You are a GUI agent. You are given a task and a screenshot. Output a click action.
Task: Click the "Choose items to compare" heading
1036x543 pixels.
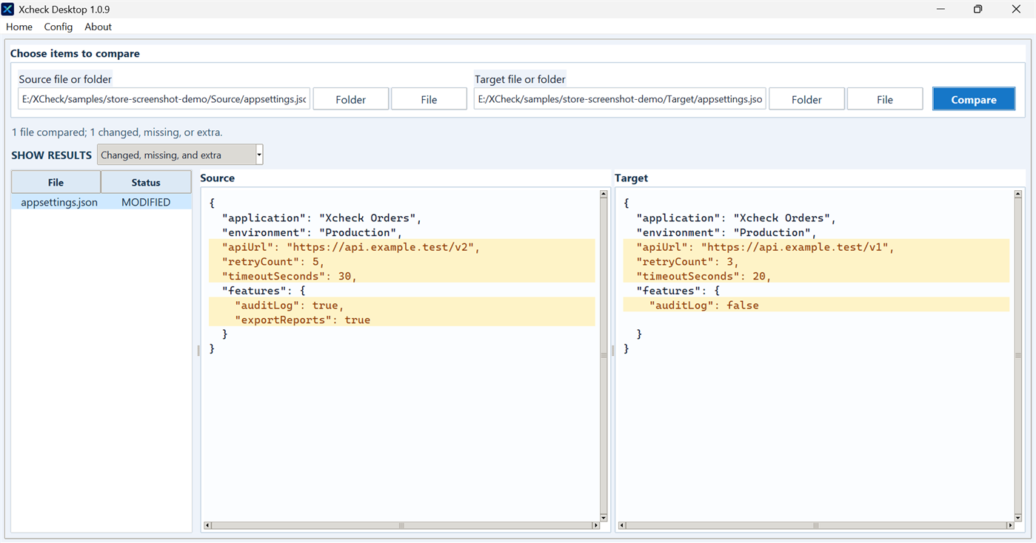[x=75, y=53]
